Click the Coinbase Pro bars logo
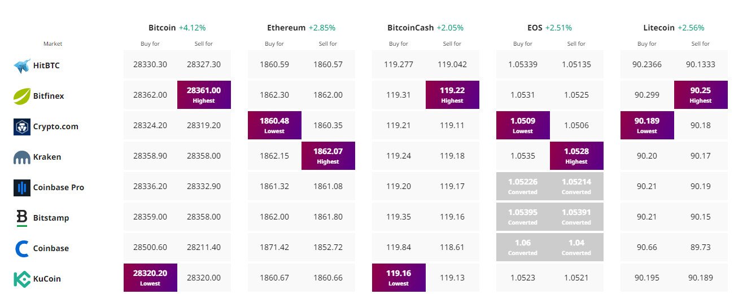The width and height of the screenshot is (734, 294). tap(21, 187)
